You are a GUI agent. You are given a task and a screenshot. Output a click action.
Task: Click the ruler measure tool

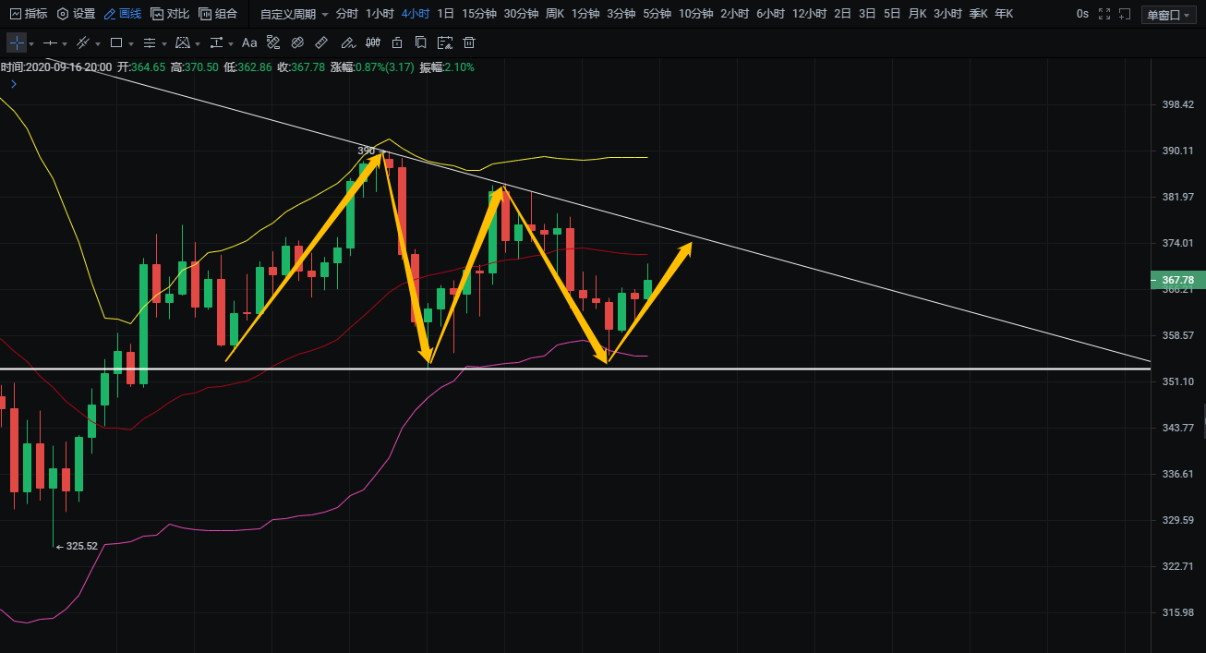[x=321, y=42]
